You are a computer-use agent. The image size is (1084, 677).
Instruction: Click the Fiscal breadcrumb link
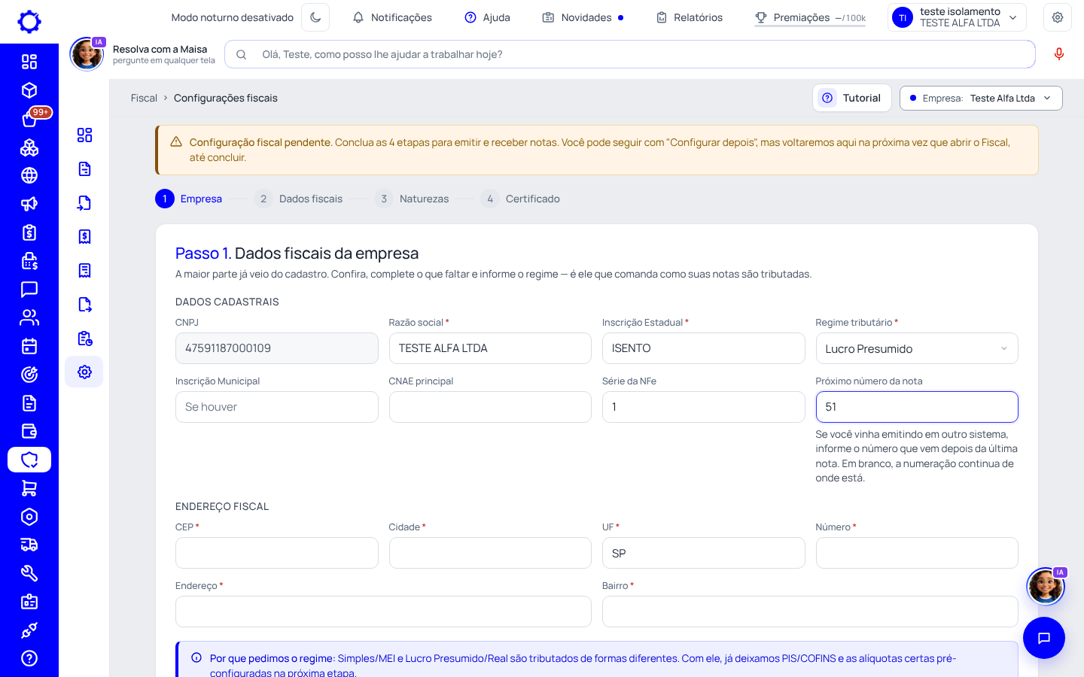[144, 98]
